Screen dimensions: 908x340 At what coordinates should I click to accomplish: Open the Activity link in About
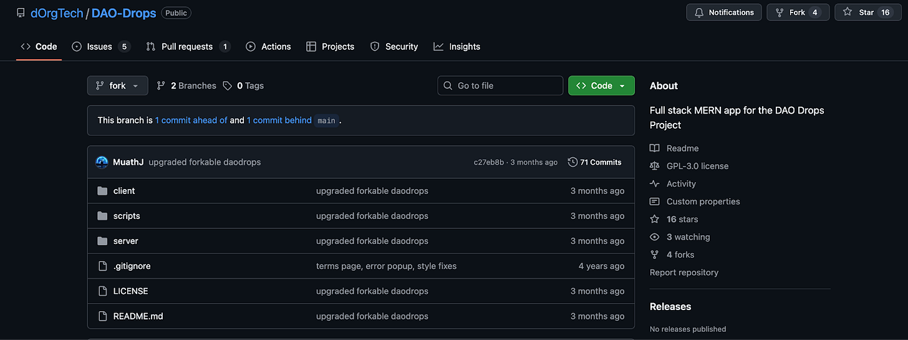681,184
